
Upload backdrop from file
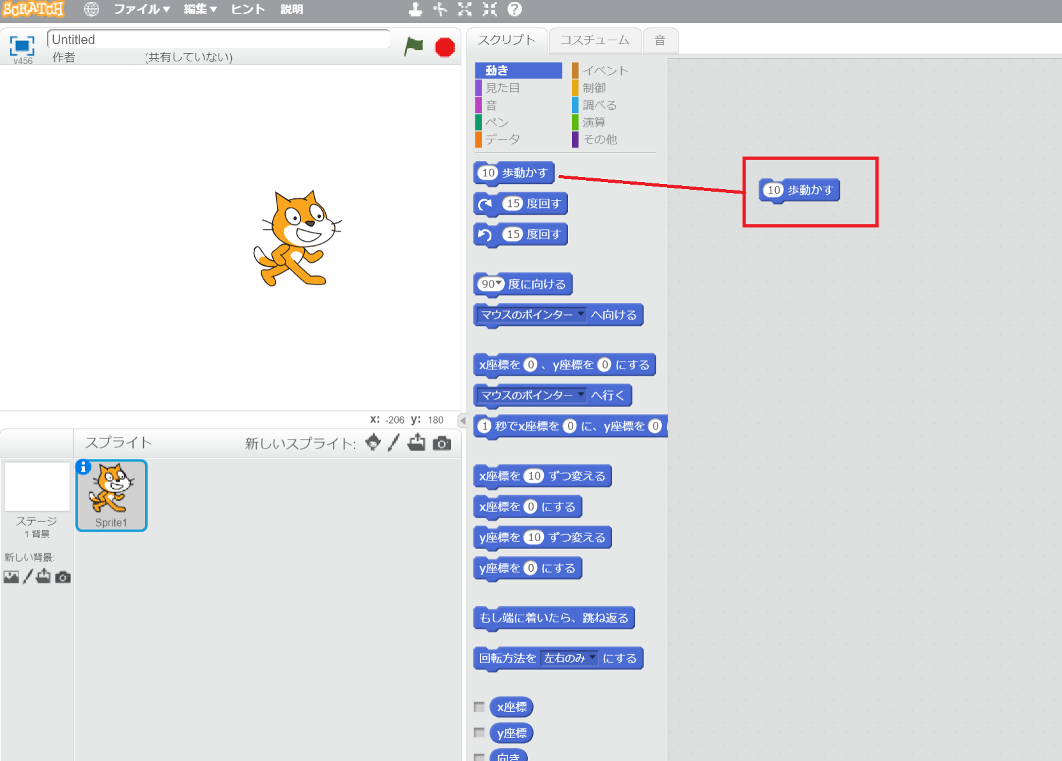coord(43,576)
